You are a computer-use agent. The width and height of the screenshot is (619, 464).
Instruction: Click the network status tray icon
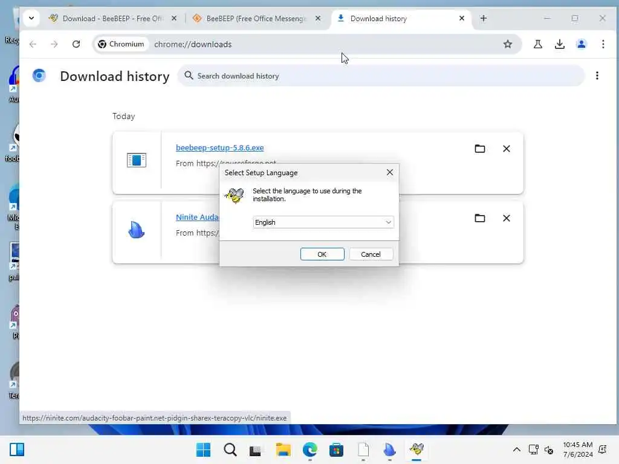coord(533,449)
